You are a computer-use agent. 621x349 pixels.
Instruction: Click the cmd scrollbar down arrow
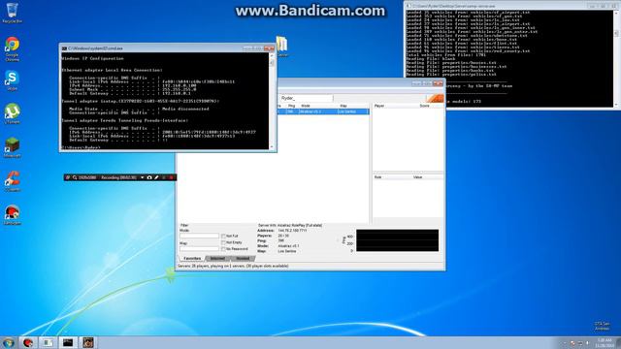pyautogui.click(x=272, y=146)
